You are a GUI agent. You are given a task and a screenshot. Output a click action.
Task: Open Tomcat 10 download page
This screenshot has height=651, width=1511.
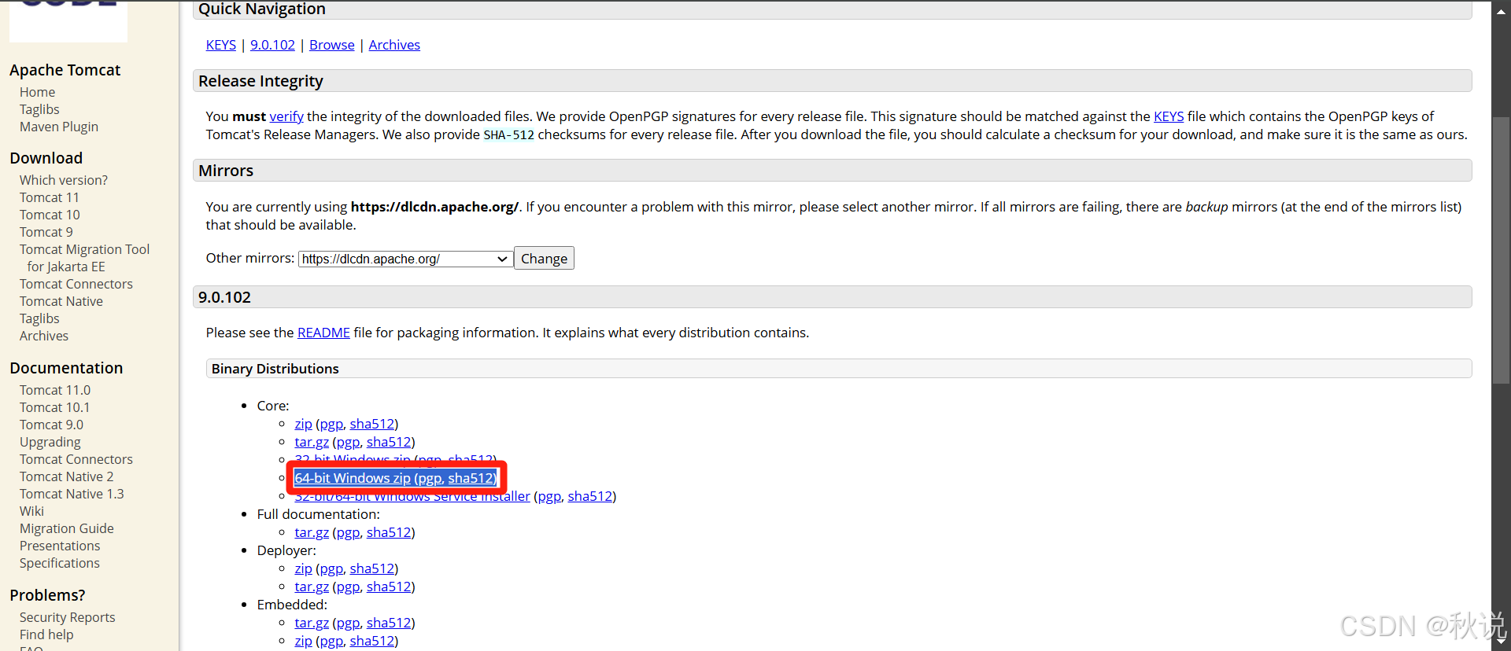50,215
